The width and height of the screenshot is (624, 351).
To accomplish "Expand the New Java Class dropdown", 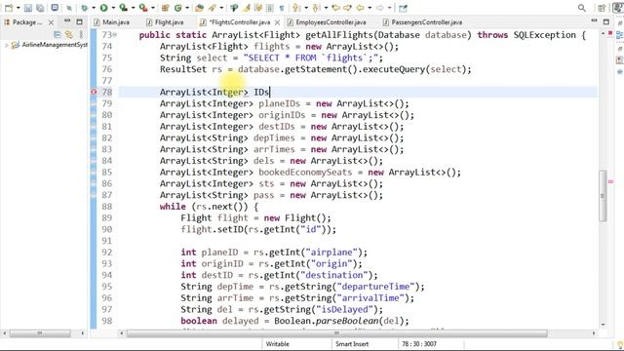I will tap(187, 8).
